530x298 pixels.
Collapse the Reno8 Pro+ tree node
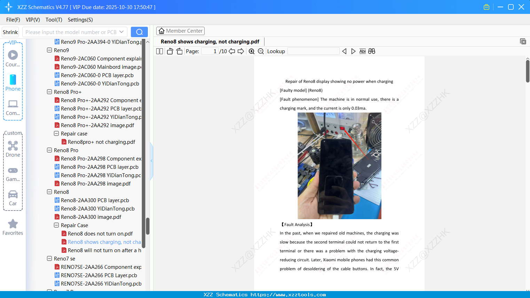(x=49, y=92)
